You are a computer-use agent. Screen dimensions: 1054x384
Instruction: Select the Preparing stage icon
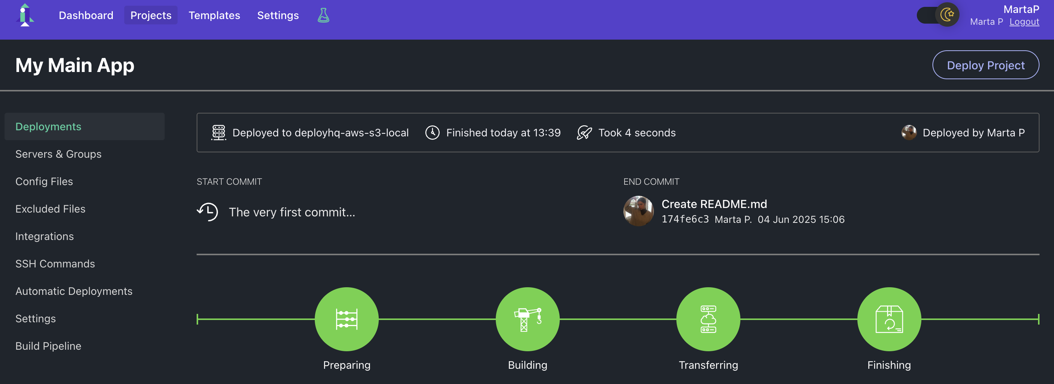coord(346,319)
